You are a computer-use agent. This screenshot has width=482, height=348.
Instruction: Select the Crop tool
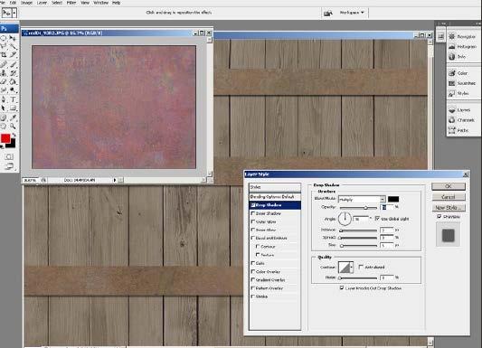[x=4, y=55]
